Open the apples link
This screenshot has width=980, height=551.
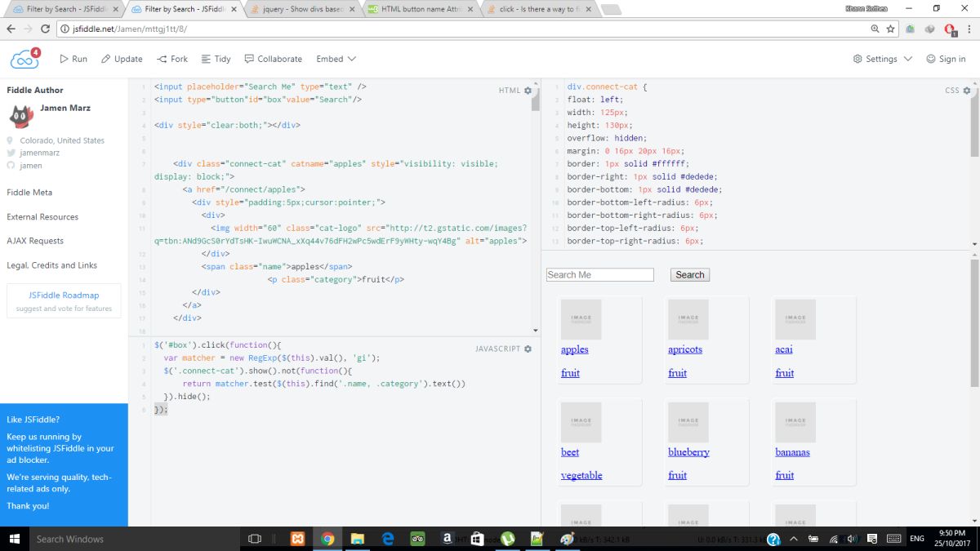(575, 349)
